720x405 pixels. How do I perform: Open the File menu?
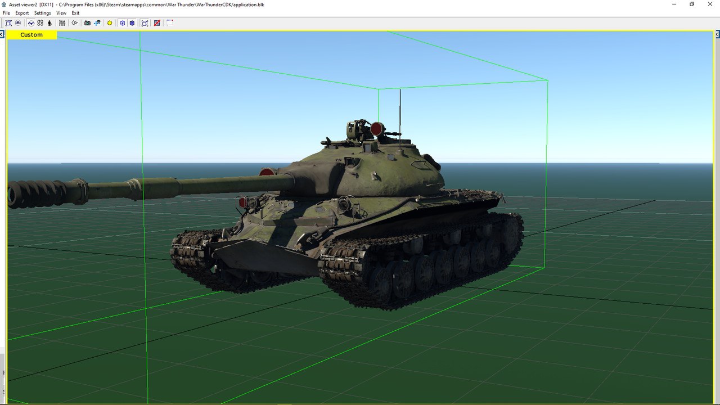[6, 13]
